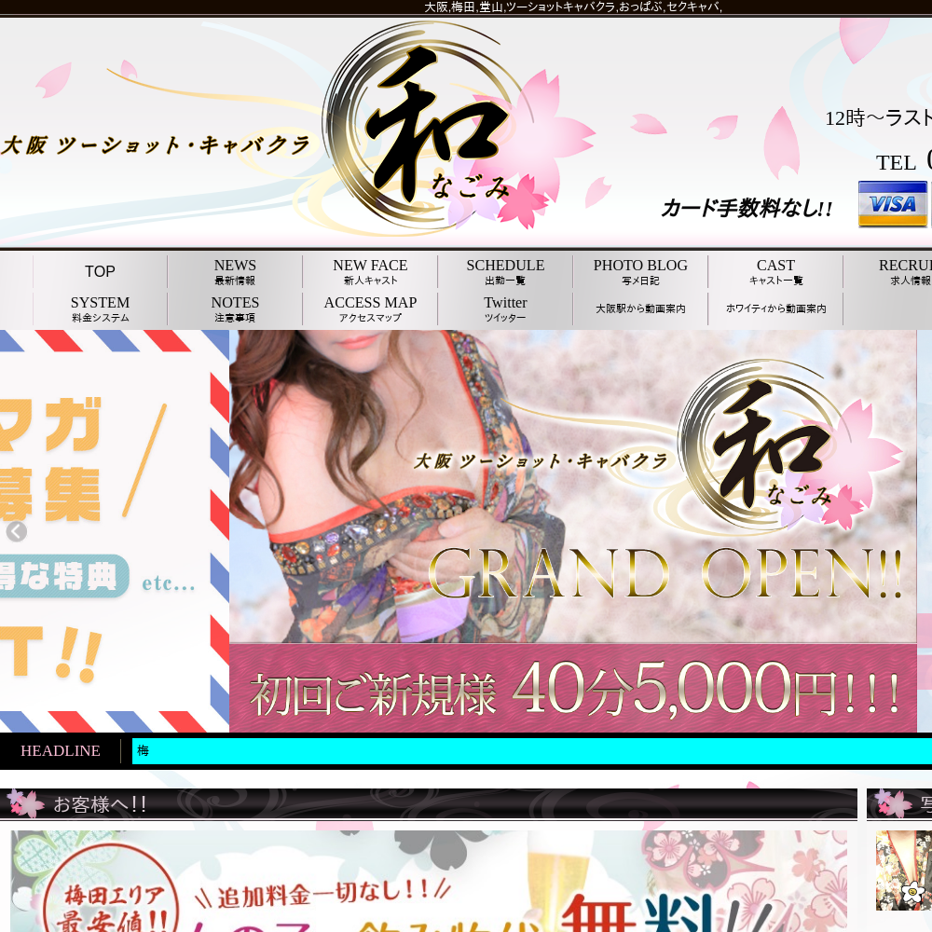Image resolution: width=932 pixels, height=932 pixels.
Task: Open NOTES 注意事項 page
Action: [235, 309]
